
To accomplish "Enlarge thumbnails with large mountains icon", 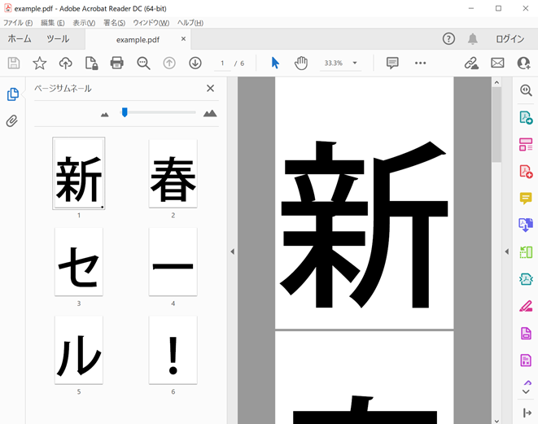I will tap(210, 113).
